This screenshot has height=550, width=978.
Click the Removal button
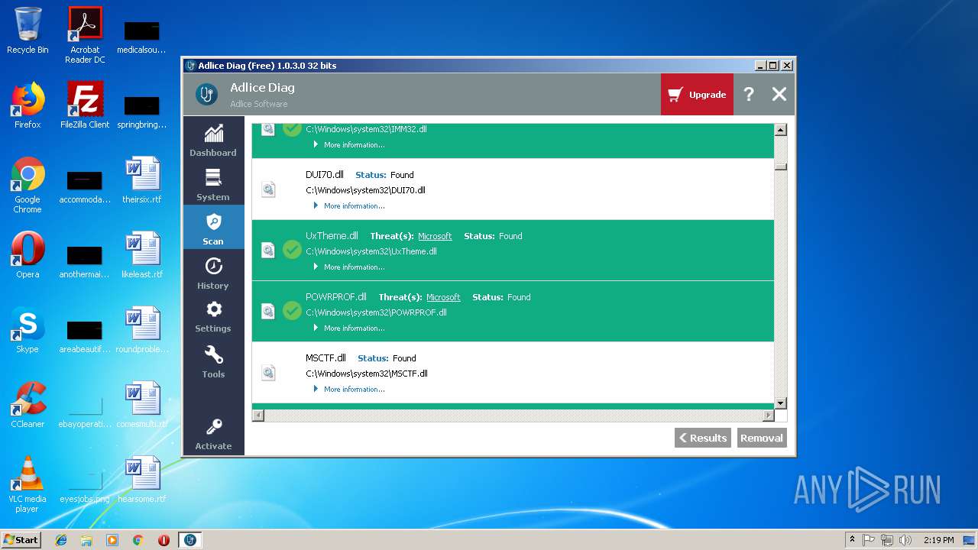click(762, 438)
